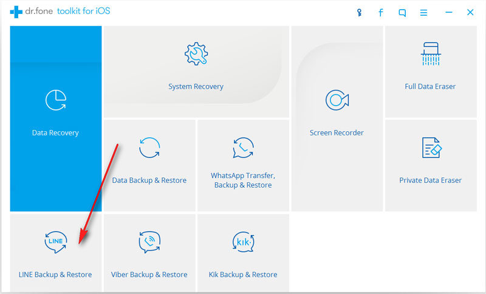
Task: Click the key registration icon in title bar
Action: point(359,13)
